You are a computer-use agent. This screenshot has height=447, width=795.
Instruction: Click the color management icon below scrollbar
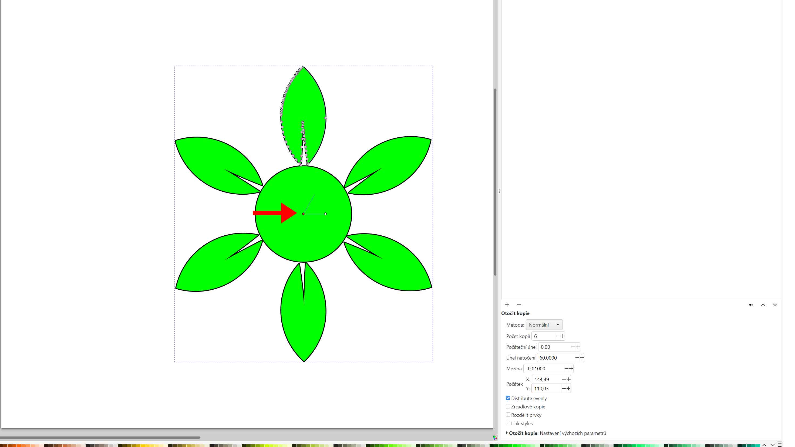tap(495, 438)
